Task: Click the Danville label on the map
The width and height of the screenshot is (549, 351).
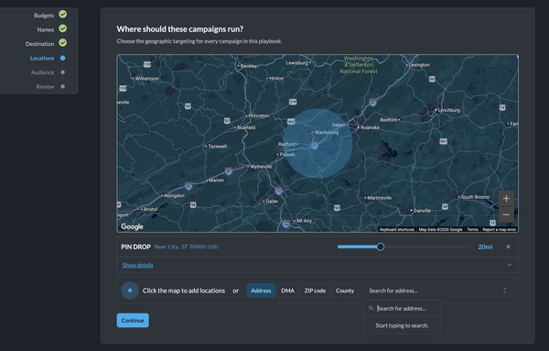Action: click(x=422, y=211)
